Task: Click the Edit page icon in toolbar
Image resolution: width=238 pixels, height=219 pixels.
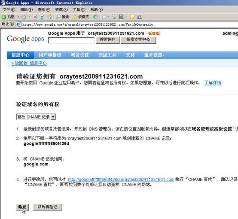Action: pyautogui.click(x=121, y=17)
